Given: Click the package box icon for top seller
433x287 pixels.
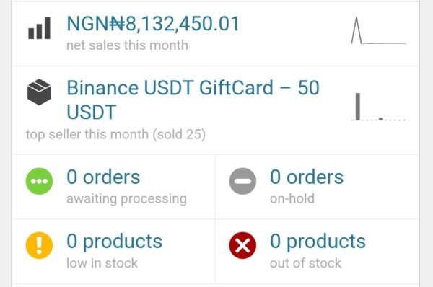Looking at the screenshot, I should [39, 92].
